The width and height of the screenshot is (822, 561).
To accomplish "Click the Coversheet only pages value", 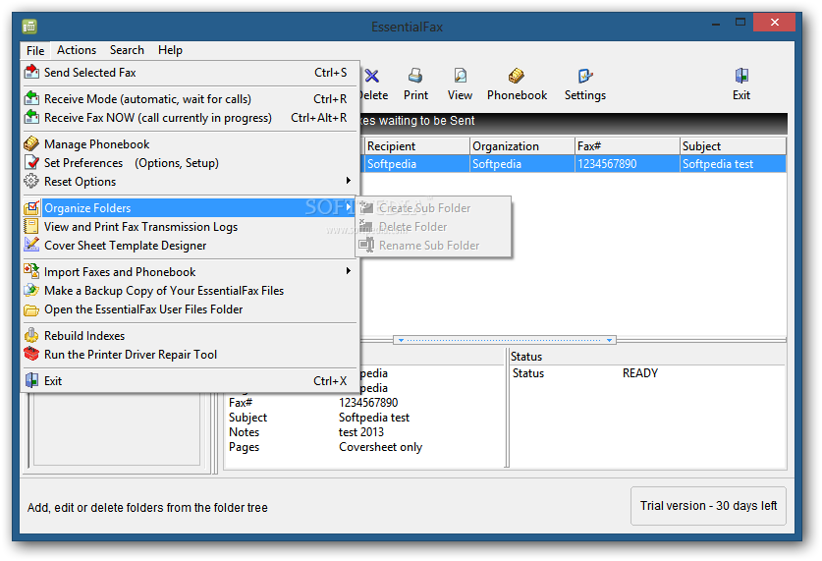I will click(380, 447).
